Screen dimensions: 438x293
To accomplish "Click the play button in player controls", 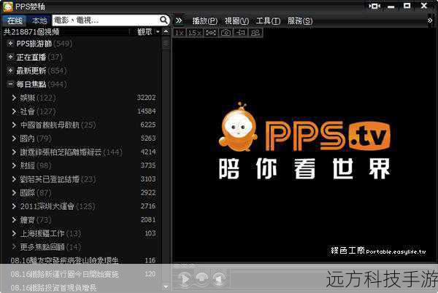I will tap(185, 278).
